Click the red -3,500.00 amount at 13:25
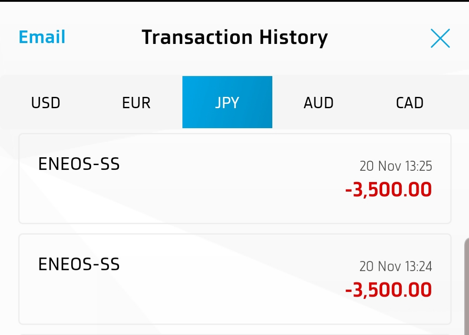Image resolution: width=469 pixels, height=335 pixels. point(388,190)
